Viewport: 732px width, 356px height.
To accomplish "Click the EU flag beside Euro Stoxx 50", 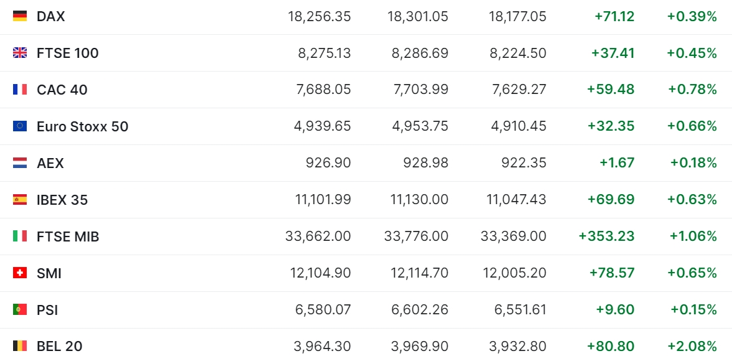I will pyautogui.click(x=20, y=126).
